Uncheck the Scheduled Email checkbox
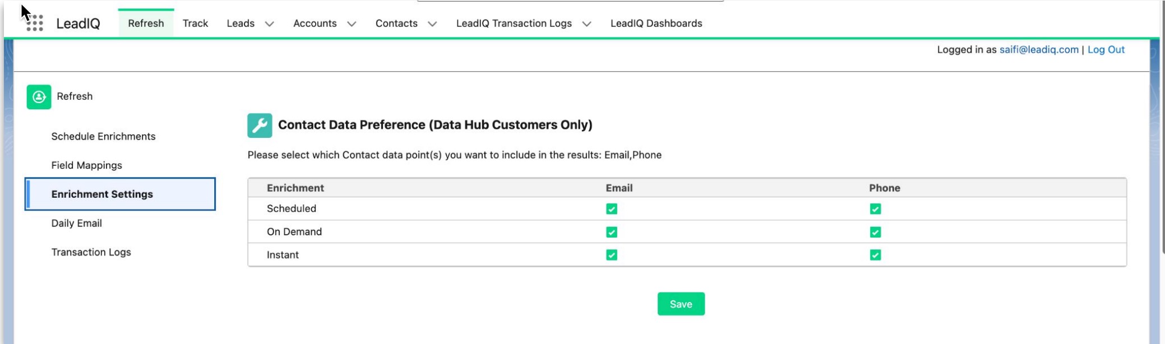Screen dimensions: 1165x344 pyautogui.click(x=611, y=209)
